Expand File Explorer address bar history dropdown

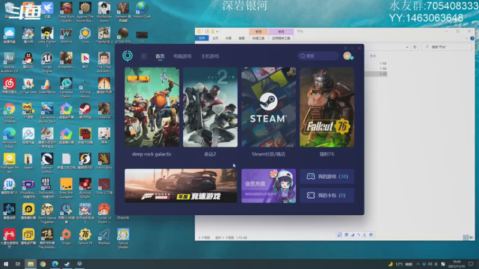[x=407, y=47]
